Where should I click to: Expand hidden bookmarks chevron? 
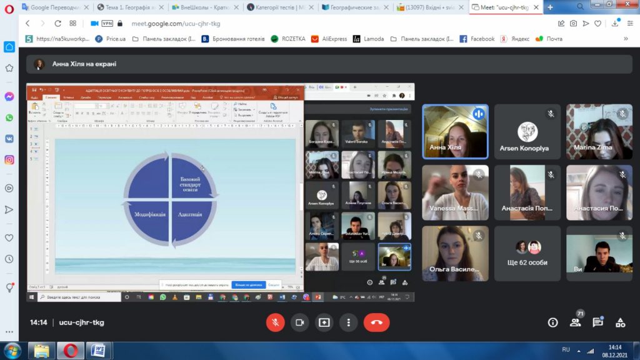tap(626, 39)
